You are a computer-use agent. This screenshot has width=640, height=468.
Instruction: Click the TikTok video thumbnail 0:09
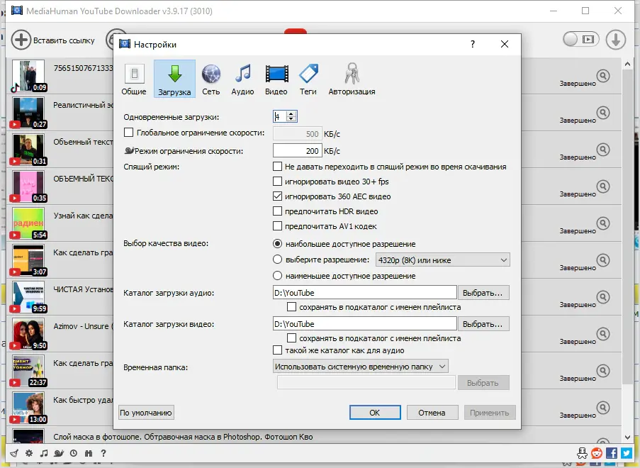click(x=28, y=76)
